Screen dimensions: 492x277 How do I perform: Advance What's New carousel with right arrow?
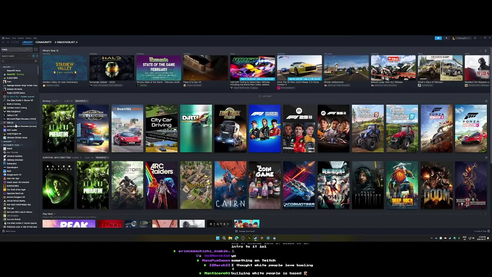pyautogui.click(x=485, y=51)
